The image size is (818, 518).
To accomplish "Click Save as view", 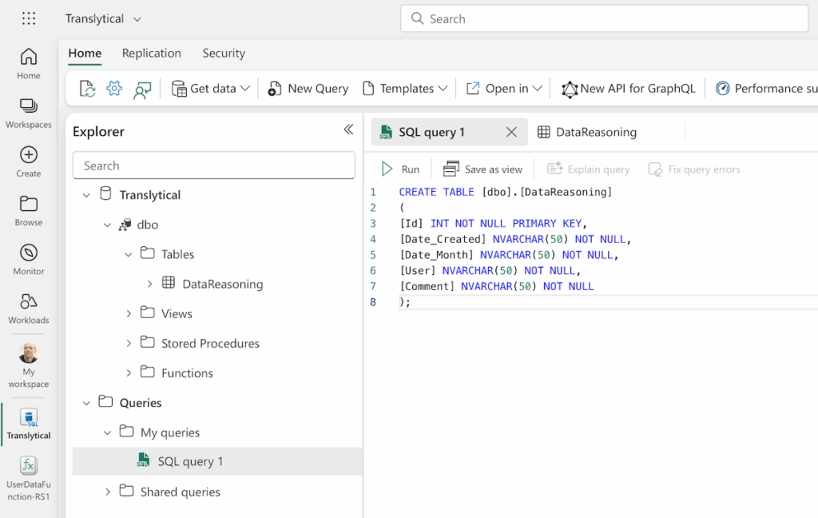I will pyautogui.click(x=482, y=169).
